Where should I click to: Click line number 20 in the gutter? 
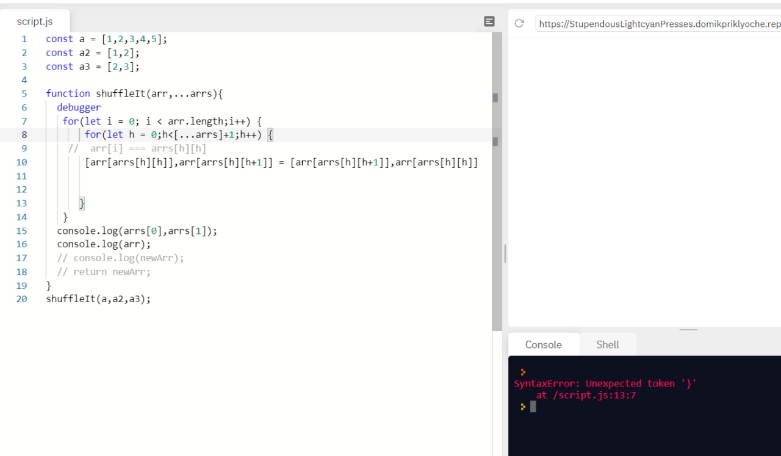(21, 299)
